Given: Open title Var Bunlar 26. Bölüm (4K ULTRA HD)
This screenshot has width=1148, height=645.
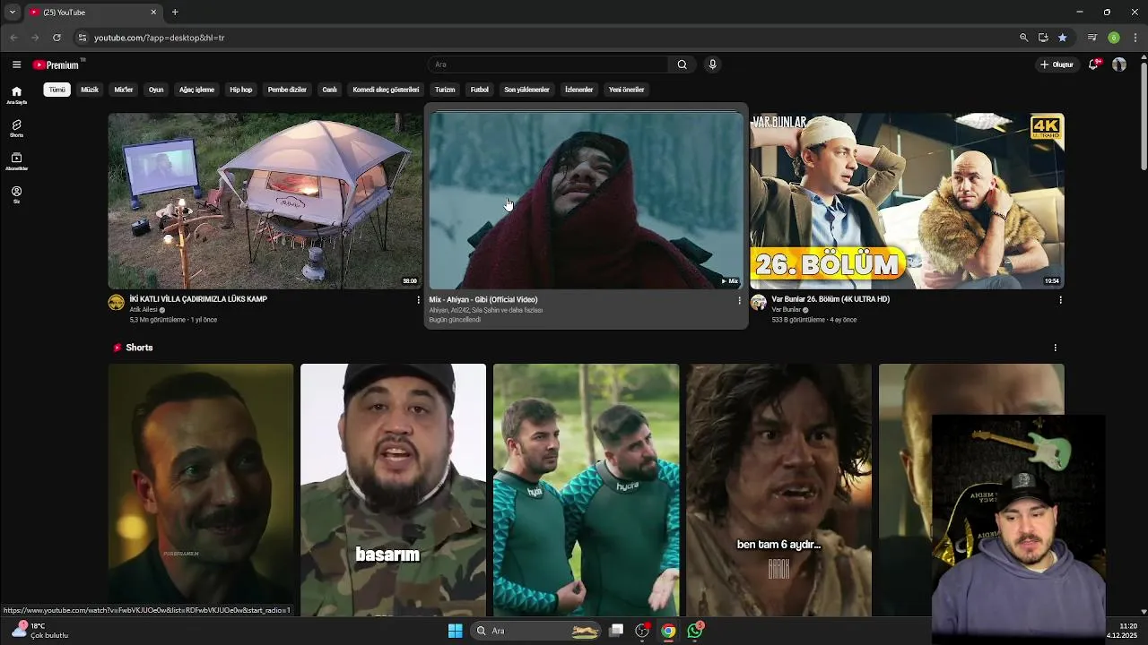Looking at the screenshot, I should click(831, 299).
